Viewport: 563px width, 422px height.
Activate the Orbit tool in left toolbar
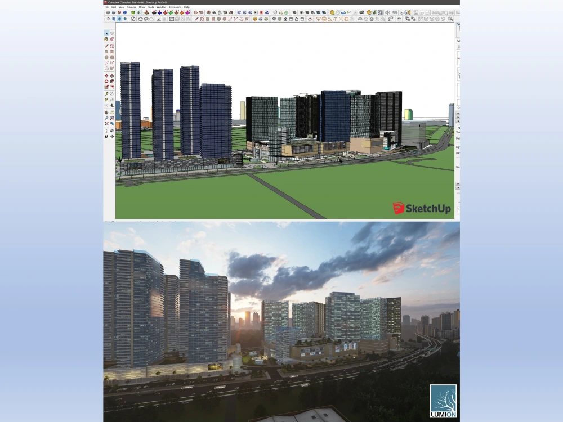(x=106, y=113)
